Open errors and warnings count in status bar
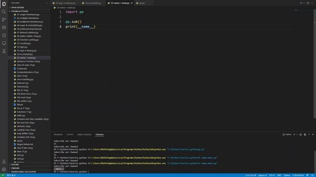 coord(11,175)
